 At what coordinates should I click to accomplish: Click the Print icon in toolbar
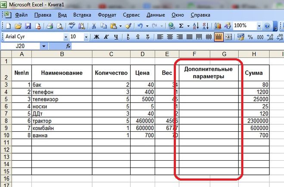(x=50, y=26)
